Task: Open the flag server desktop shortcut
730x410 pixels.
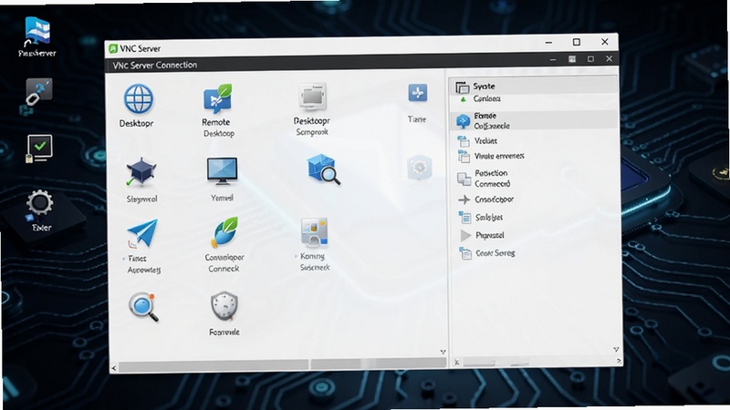Action: [37, 31]
